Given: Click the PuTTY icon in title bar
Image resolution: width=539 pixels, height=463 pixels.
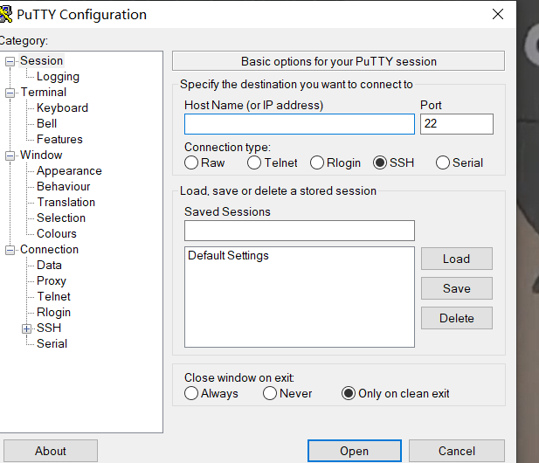Looking at the screenshot, I should pos(6,15).
